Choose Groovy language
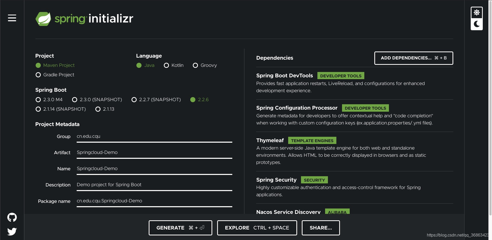Viewport: 492px width, 240px height. pos(205,65)
